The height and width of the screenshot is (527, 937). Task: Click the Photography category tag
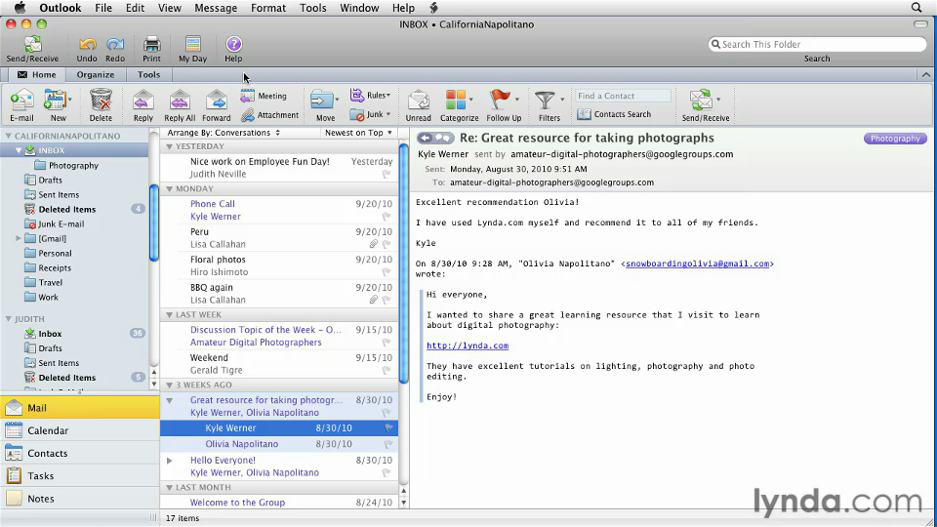coord(895,139)
